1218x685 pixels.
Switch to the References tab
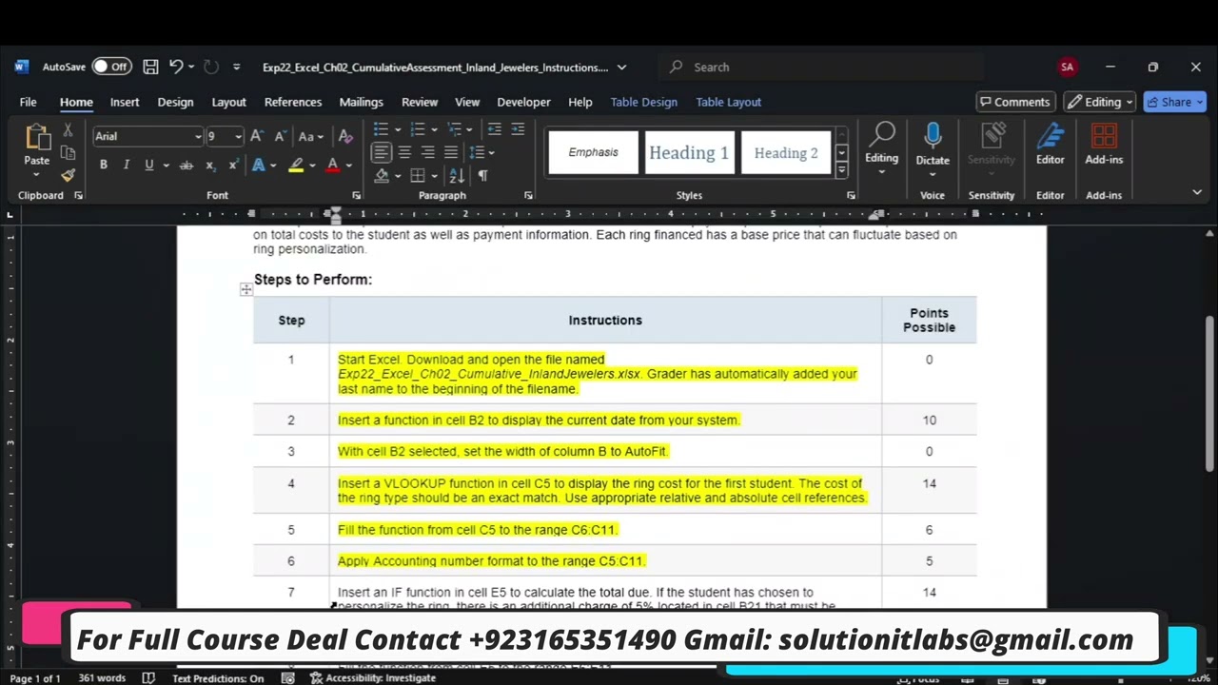[293, 102]
